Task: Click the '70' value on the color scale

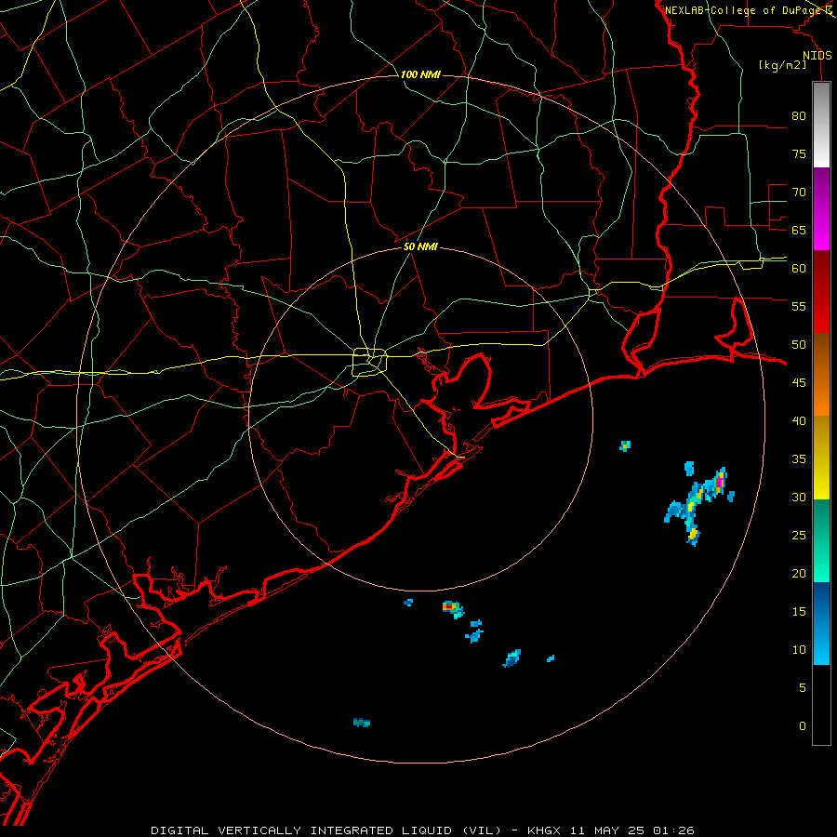Action: click(x=799, y=193)
